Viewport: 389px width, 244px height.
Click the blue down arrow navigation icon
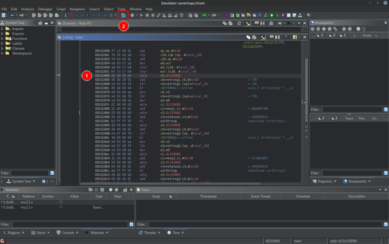(x=65, y=15)
